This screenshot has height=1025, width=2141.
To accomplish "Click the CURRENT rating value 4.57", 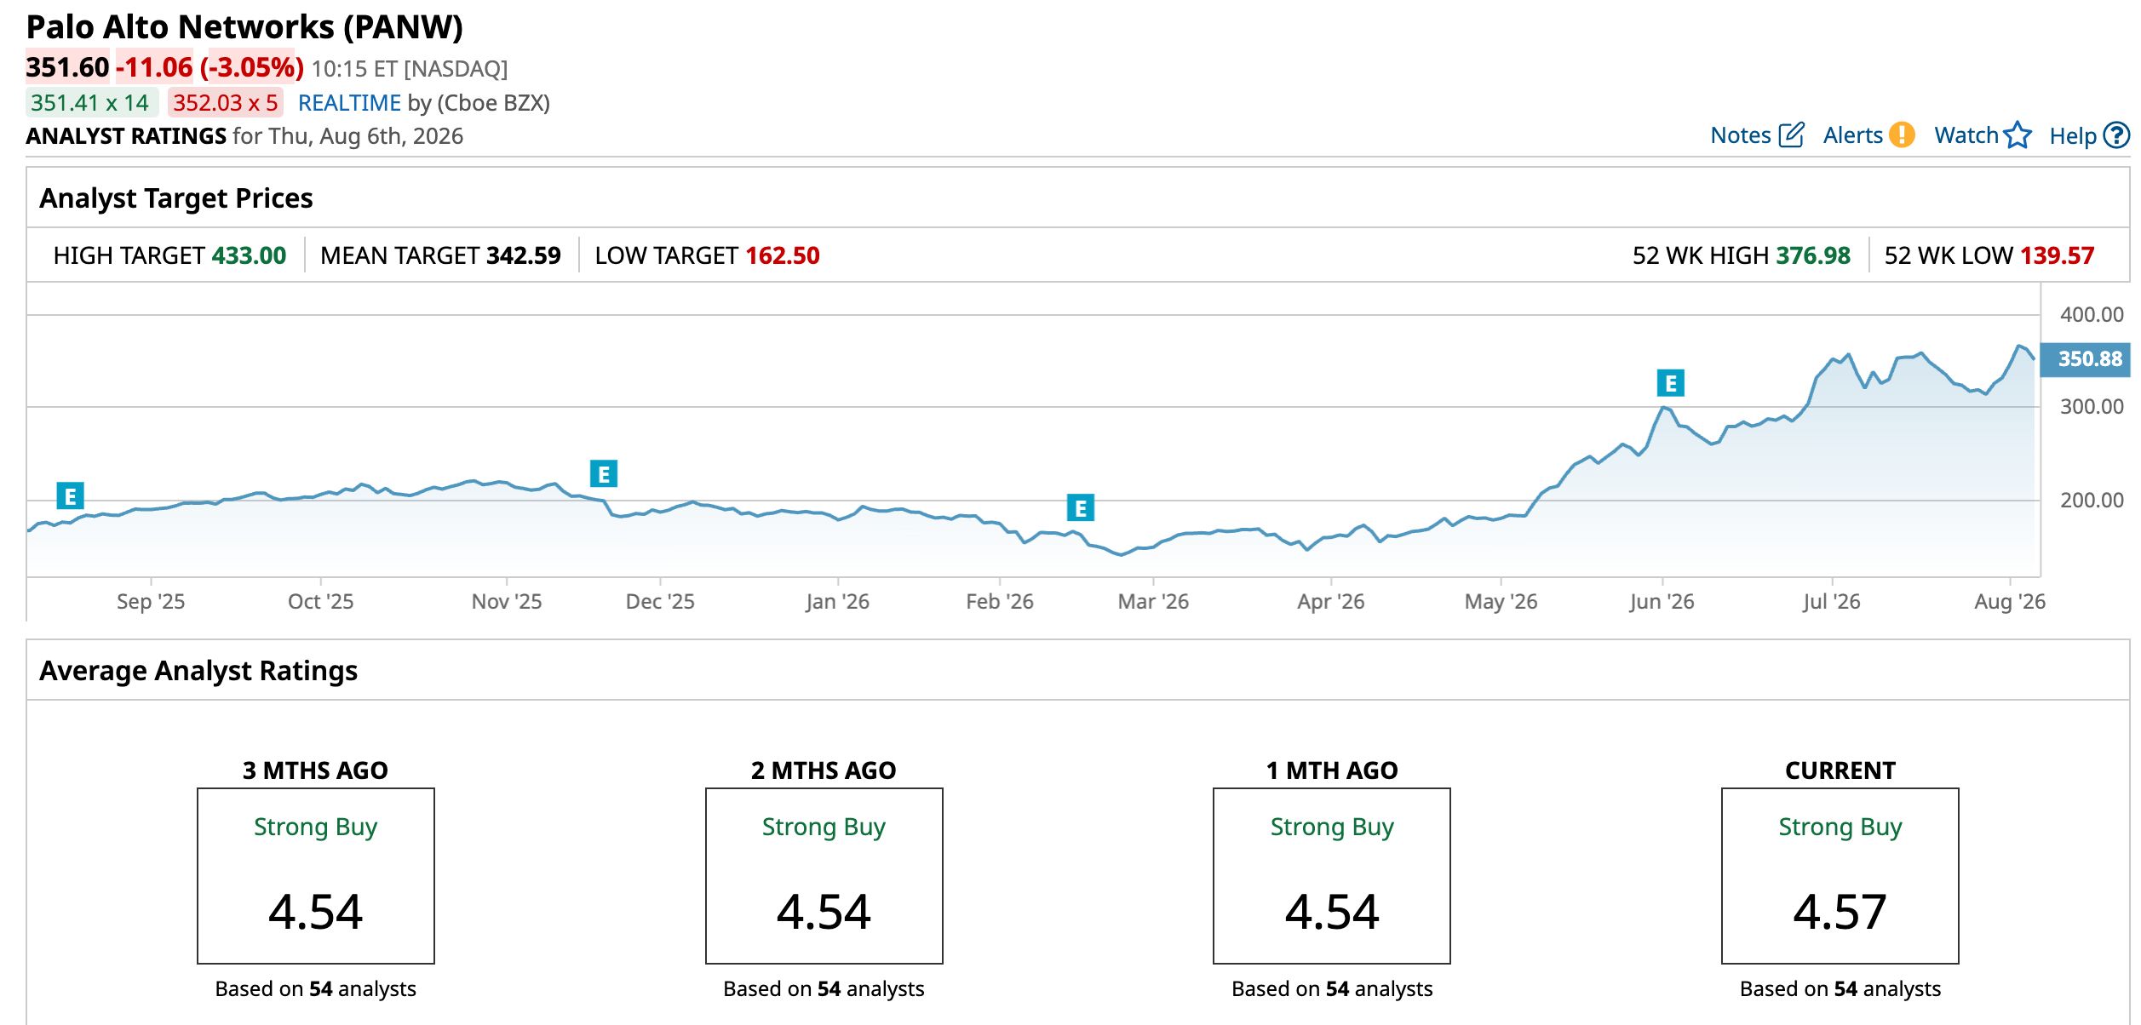I will click(1840, 912).
